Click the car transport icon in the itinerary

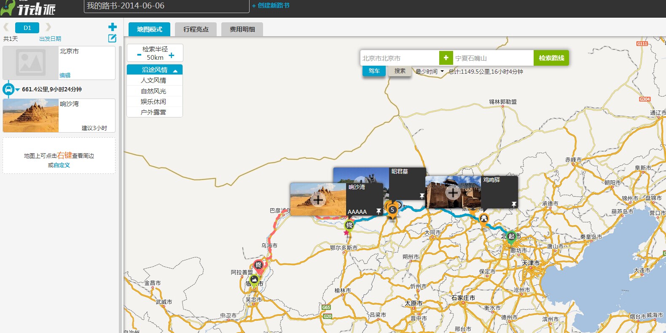[8, 89]
